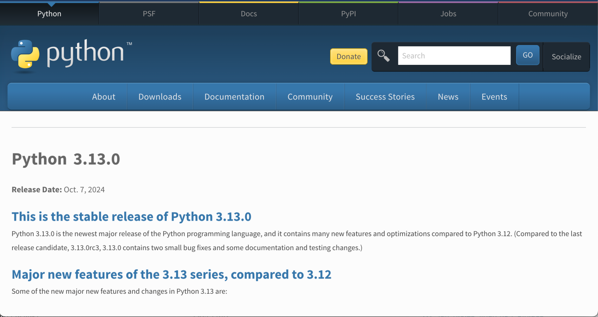Open the PSF site tab
This screenshot has width=598, height=317.
pyautogui.click(x=149, y=13)
